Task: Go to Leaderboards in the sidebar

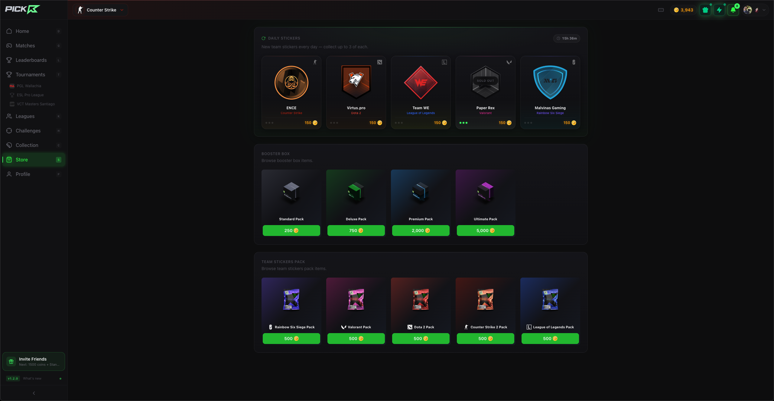Action: tap(31, 60)
